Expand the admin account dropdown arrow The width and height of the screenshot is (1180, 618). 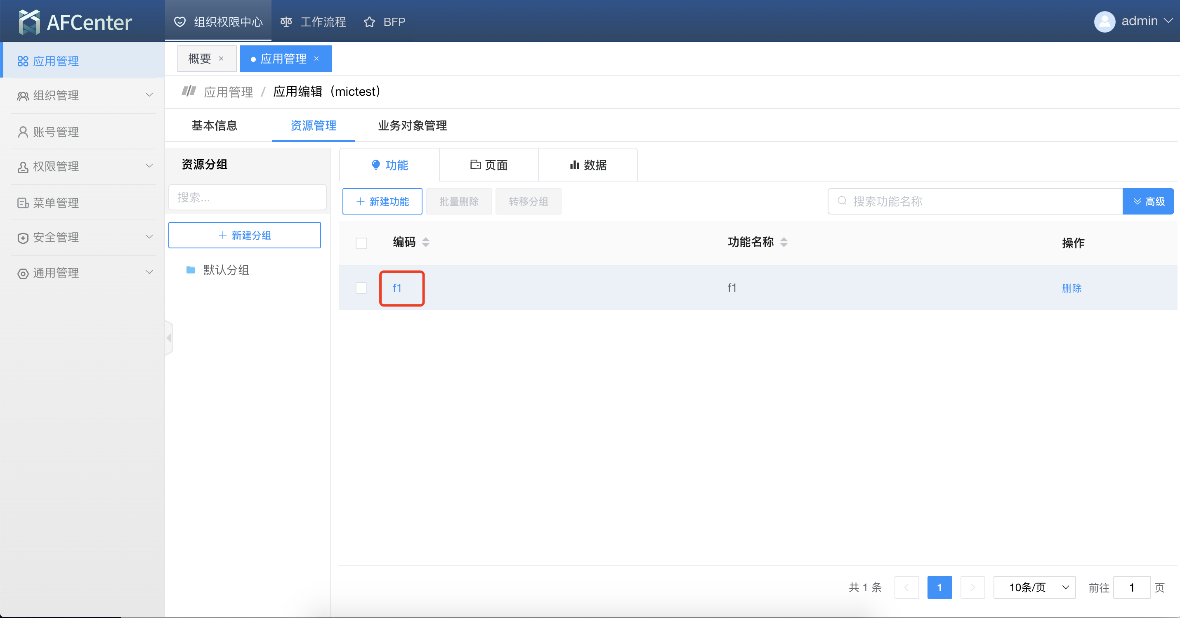pos(1168,21)
